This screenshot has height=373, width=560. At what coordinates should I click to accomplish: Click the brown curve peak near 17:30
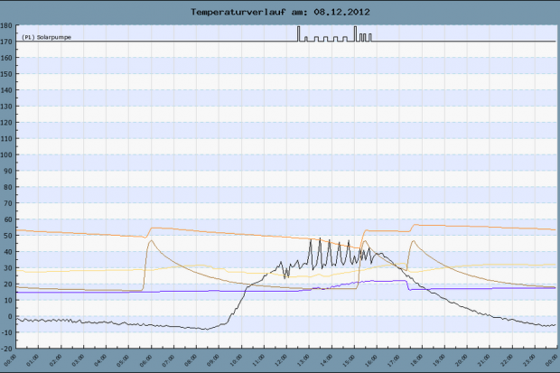click(x=413, y=241)
